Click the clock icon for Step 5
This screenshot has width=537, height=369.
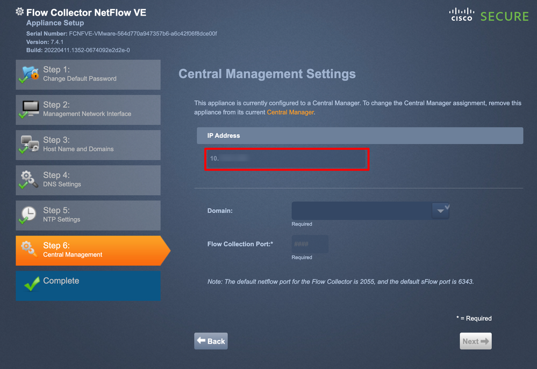click(28, 214)
